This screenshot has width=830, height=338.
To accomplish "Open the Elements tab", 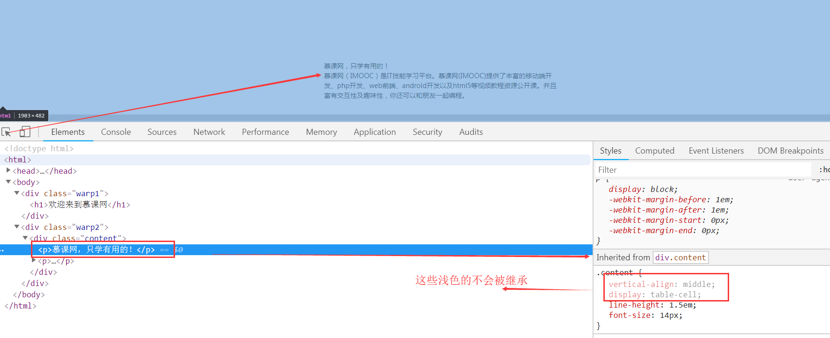I will click(68, 132).
